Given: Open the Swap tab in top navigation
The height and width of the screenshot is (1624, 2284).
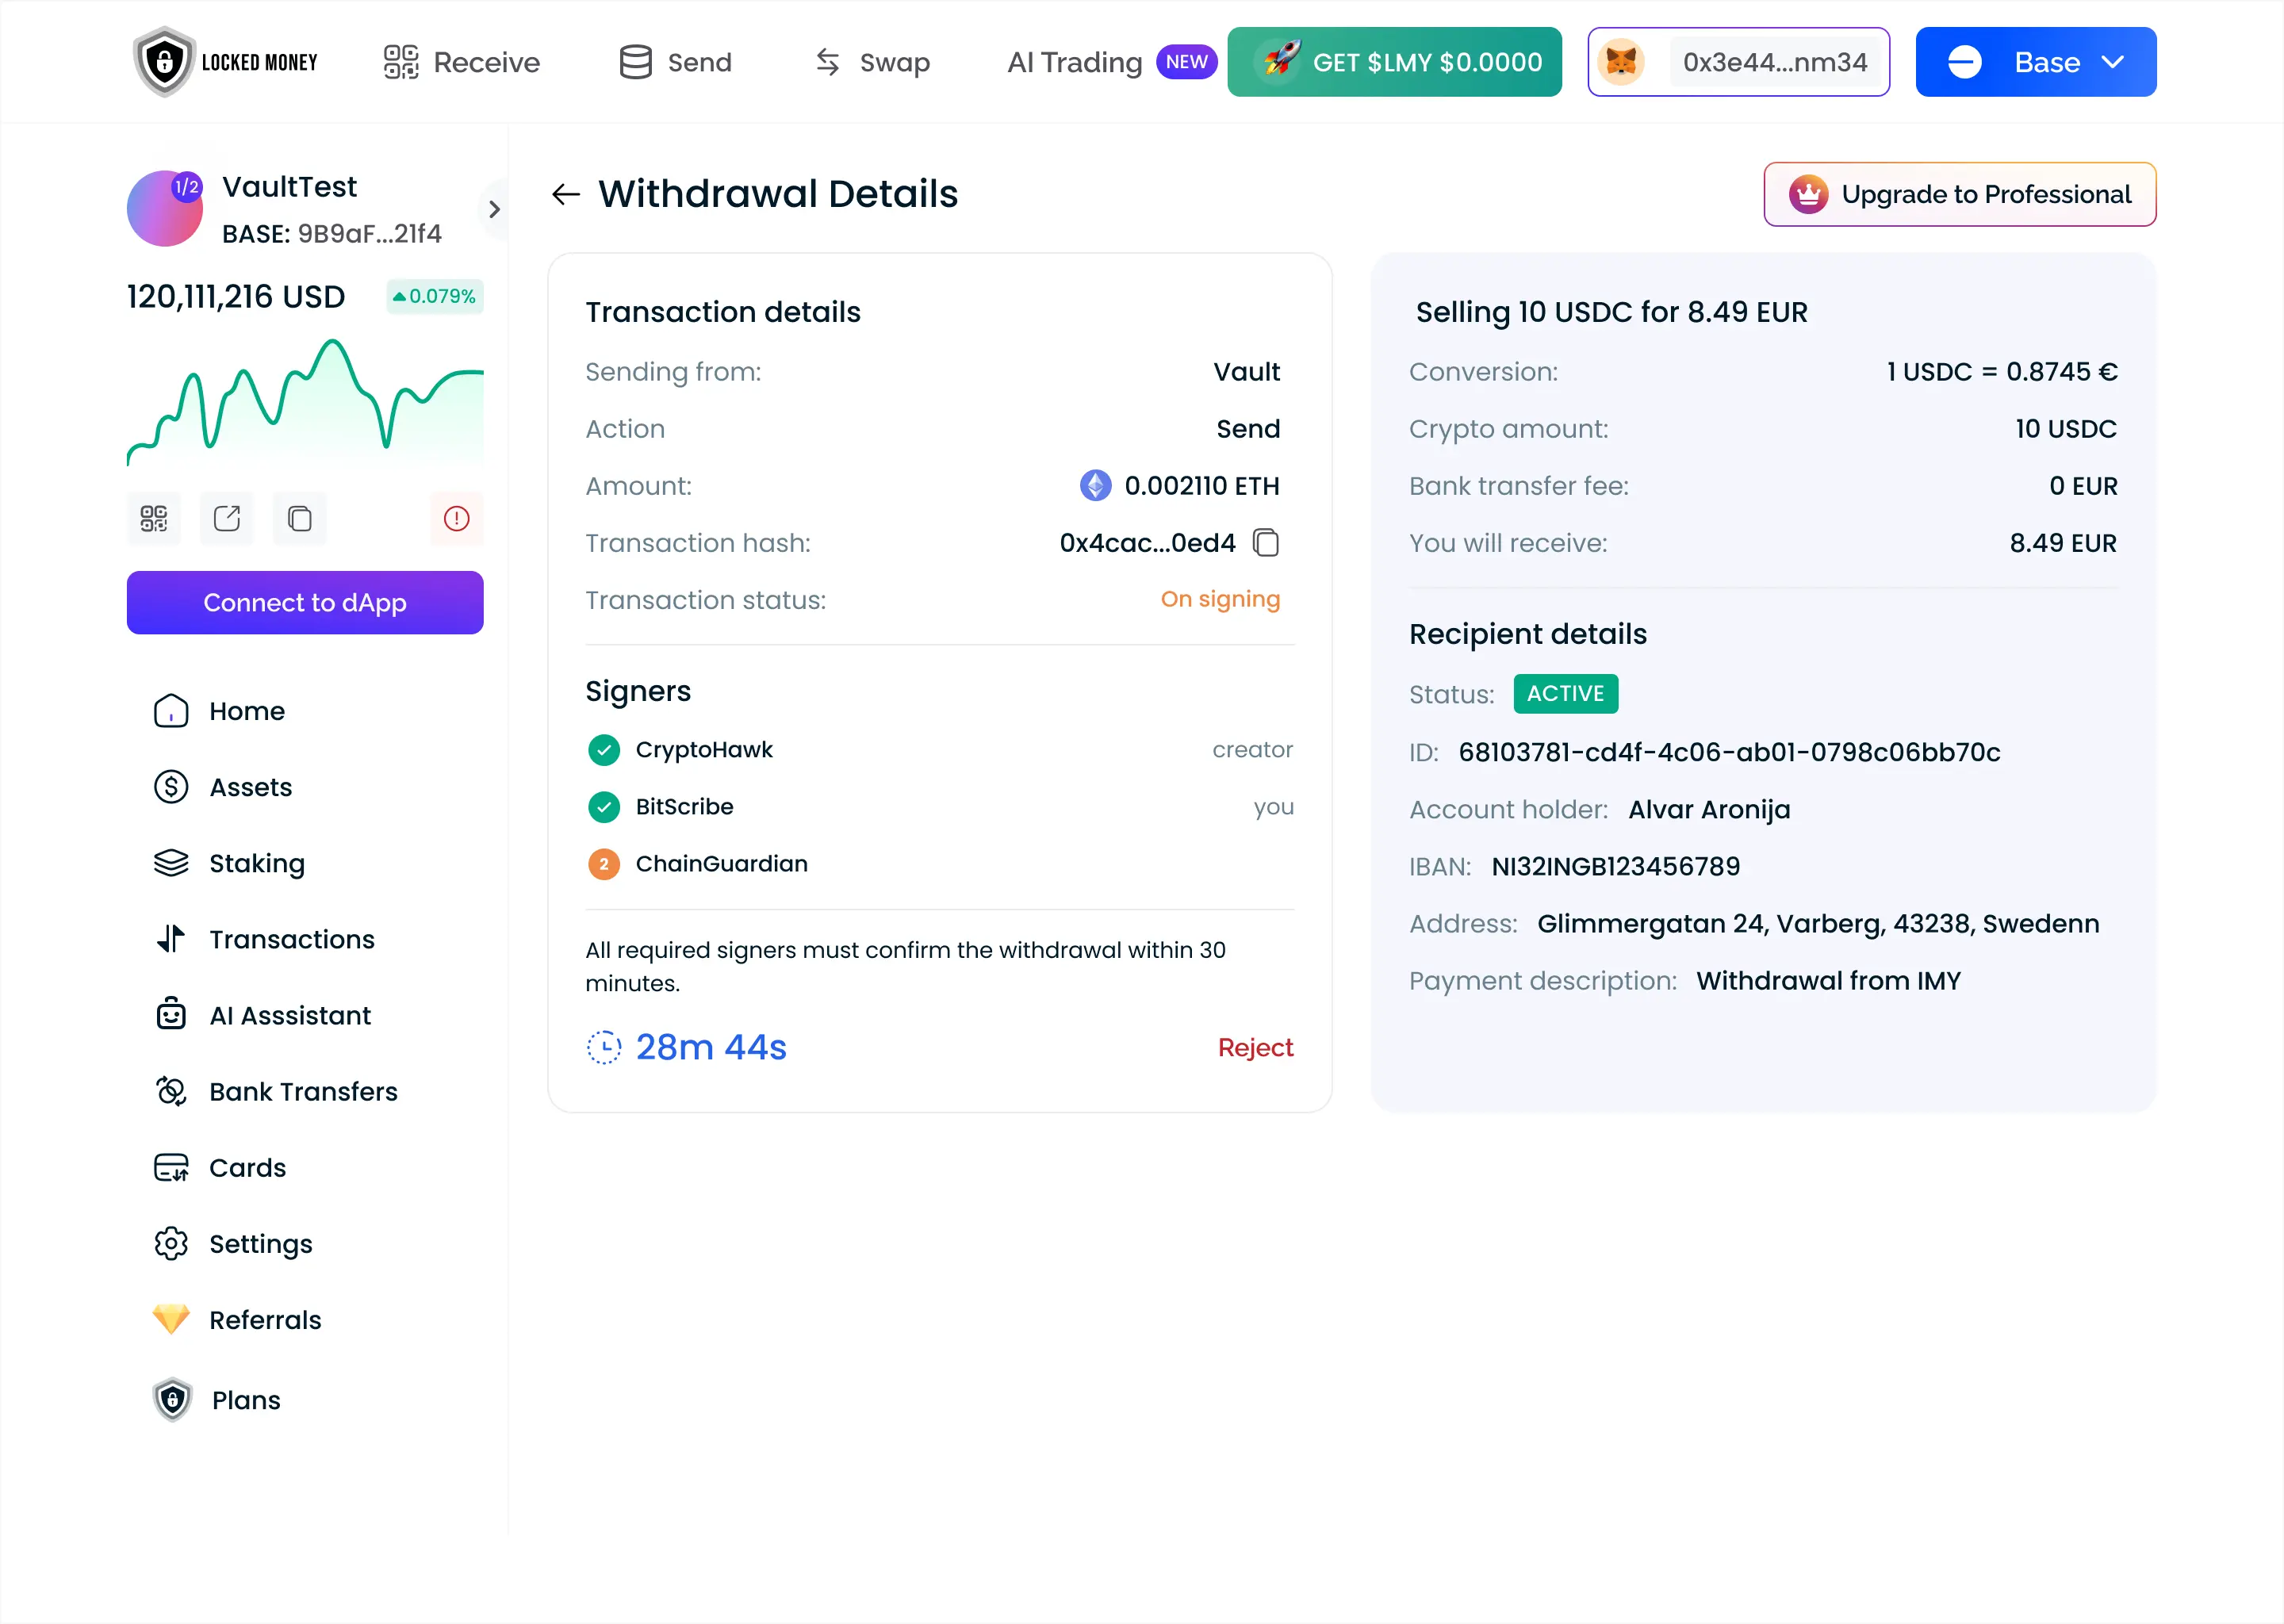Looking at the screenshot, I should coord(872,62).
